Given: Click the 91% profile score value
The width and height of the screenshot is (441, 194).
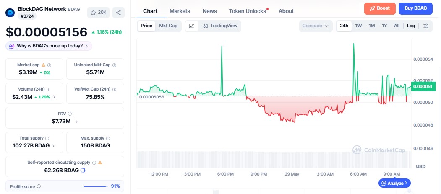Looking at the screenshot, I should pos(115,186).
